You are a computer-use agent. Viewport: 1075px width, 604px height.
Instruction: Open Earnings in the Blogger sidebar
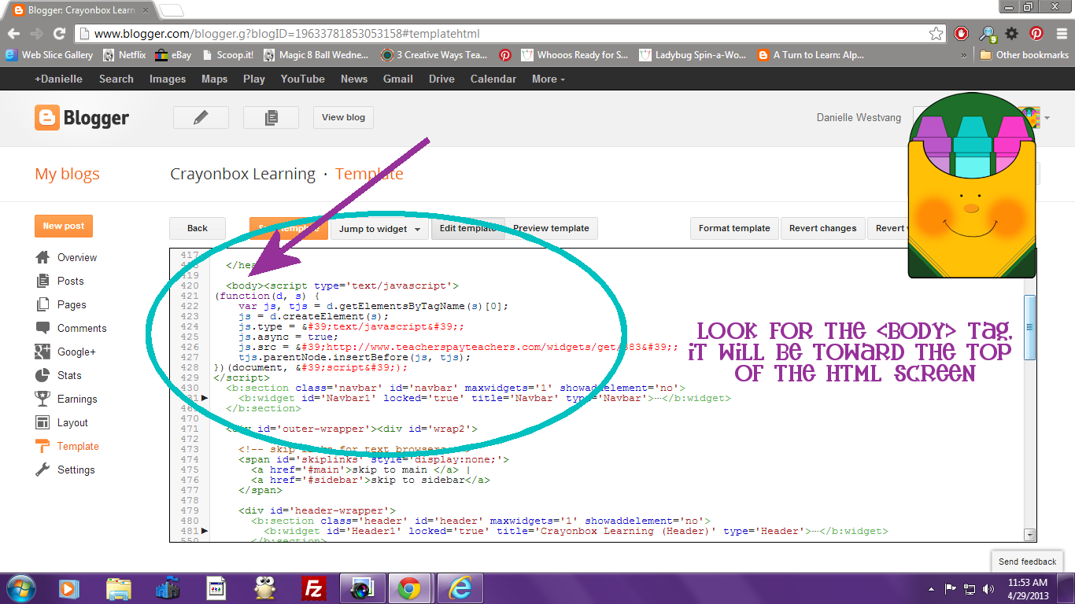pyautogui.click(x=77, y=399)
